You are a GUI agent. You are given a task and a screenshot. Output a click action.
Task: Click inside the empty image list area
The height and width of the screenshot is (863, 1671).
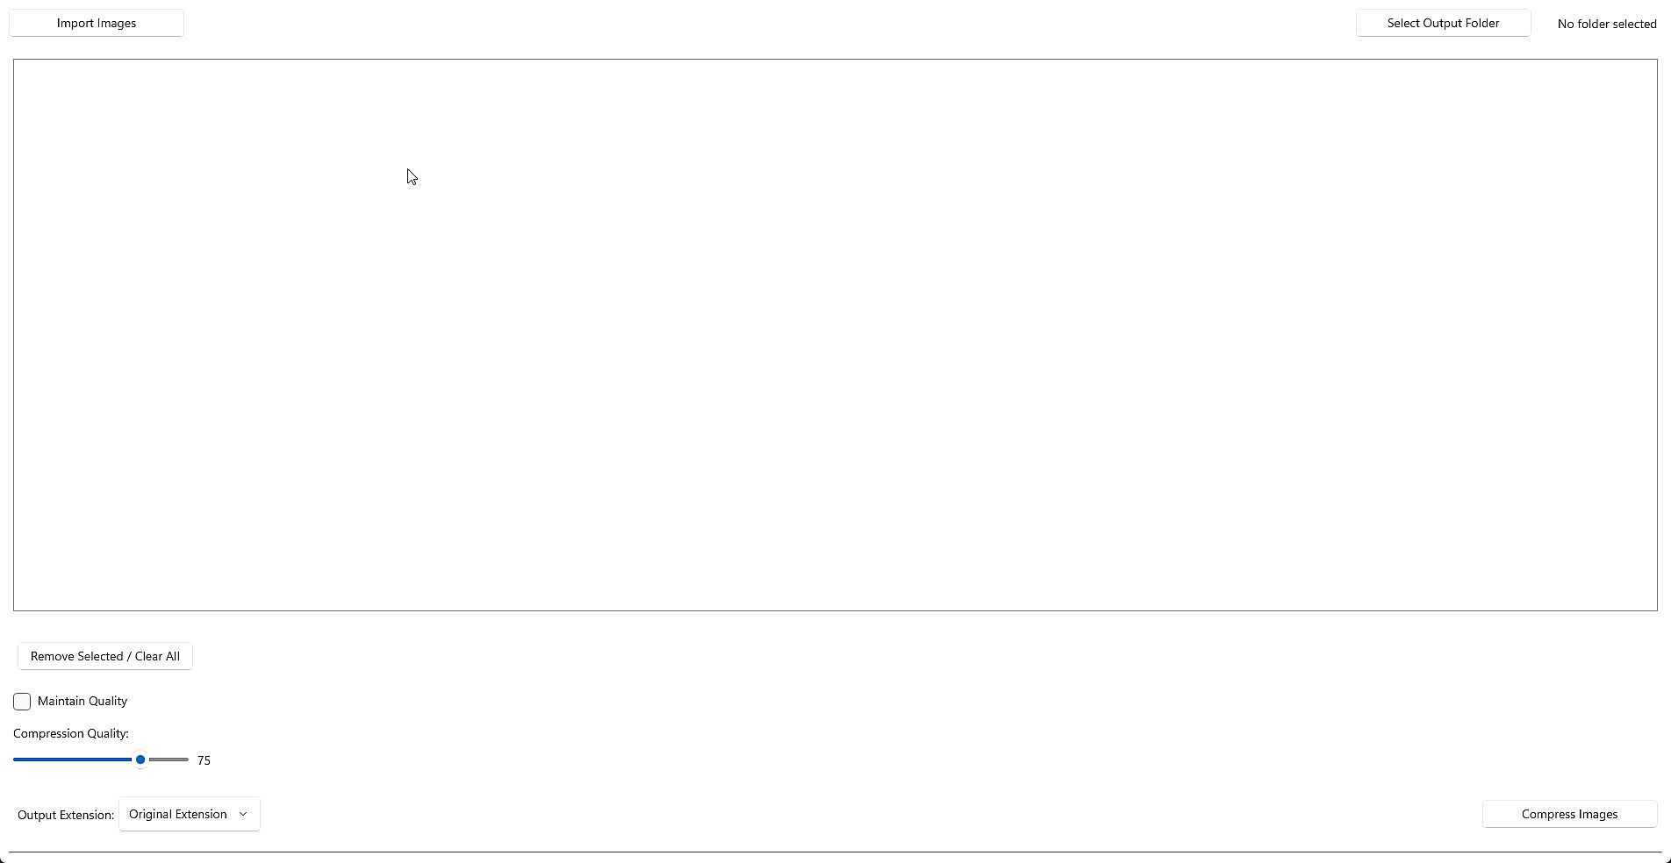(834, 333)
